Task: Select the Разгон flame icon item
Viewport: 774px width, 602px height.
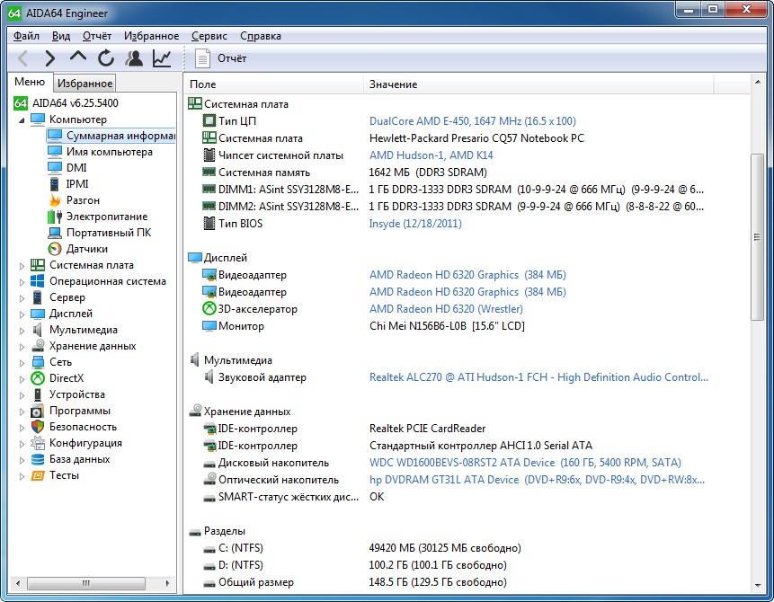Action: tap(55, 200)
